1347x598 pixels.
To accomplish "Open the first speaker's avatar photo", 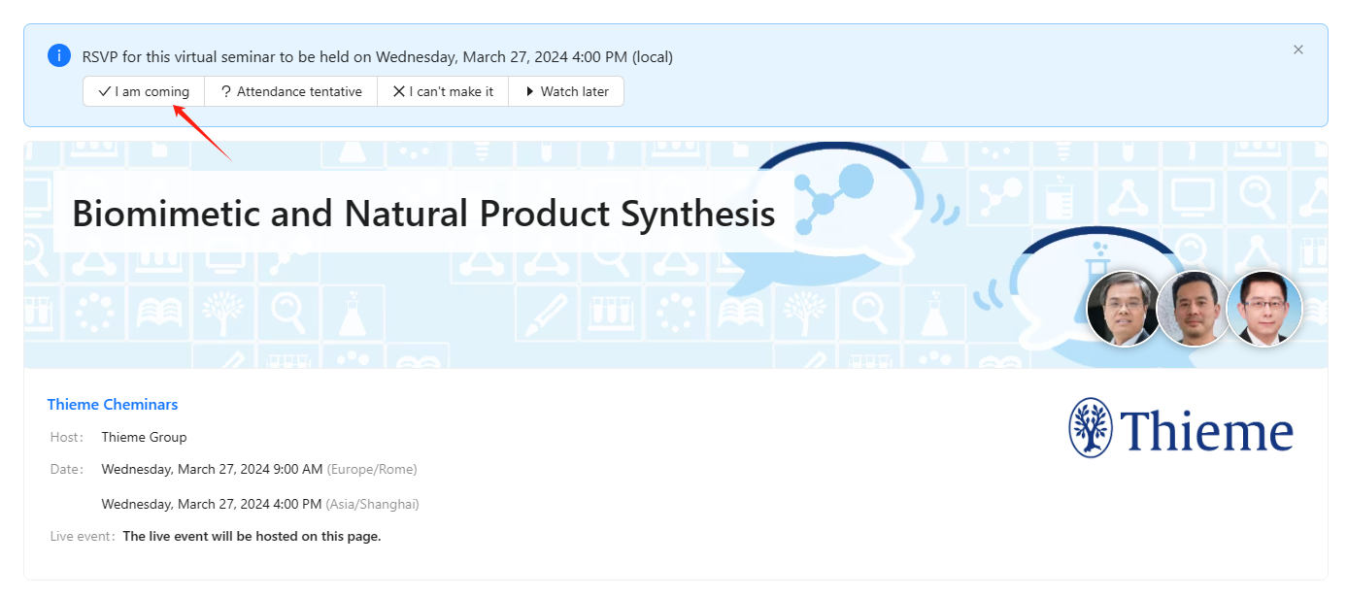I will point(1124,309).
